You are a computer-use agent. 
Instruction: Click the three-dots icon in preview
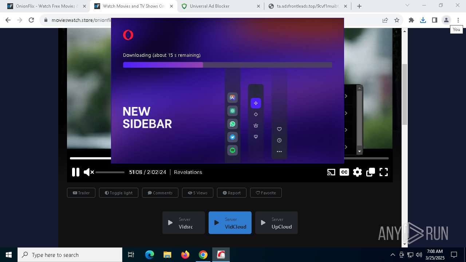click(x=279, y=151)
